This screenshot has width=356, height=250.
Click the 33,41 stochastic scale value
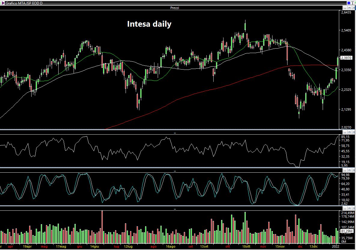click(x=345, y=195)
